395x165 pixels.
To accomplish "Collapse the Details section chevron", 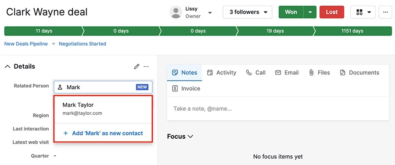I will [x=7, y=67].
